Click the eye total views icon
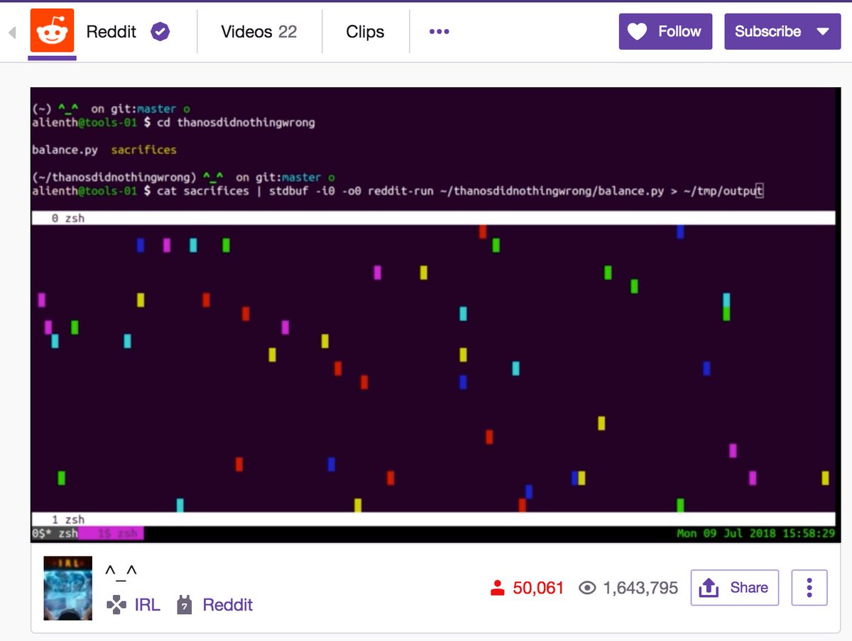Screen dimensions: 852x641 [586, 588]
